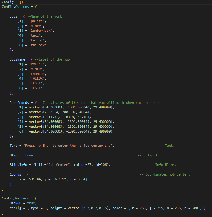Click the 'tailor2' string value

38,45
